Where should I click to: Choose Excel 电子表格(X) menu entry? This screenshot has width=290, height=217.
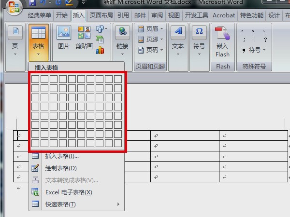(76, 192)
